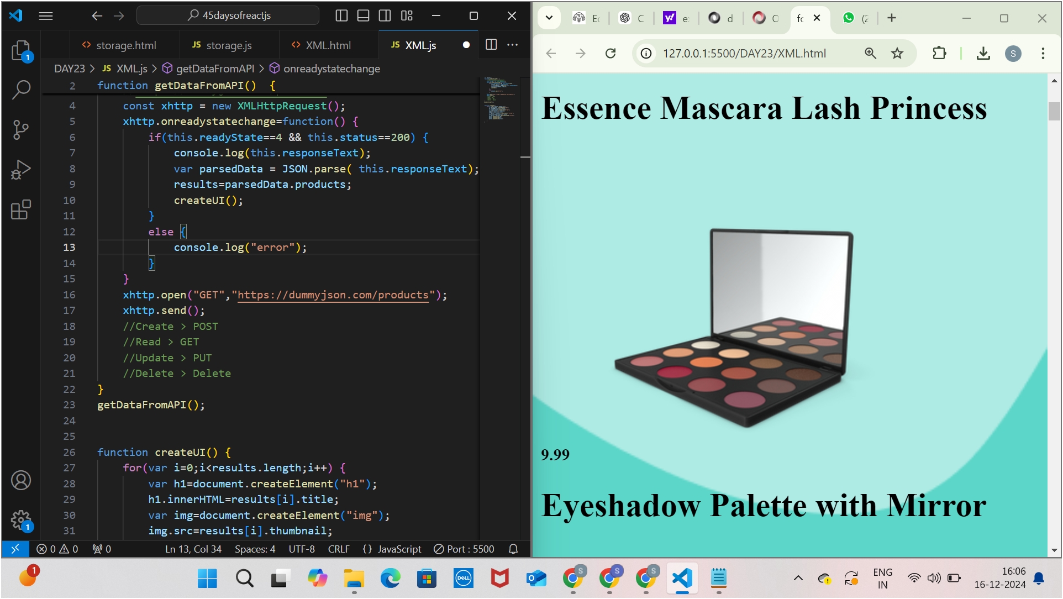Open the Manage gear settings menu
This screenshot has width=1063, height=599.
pos(21,520)
